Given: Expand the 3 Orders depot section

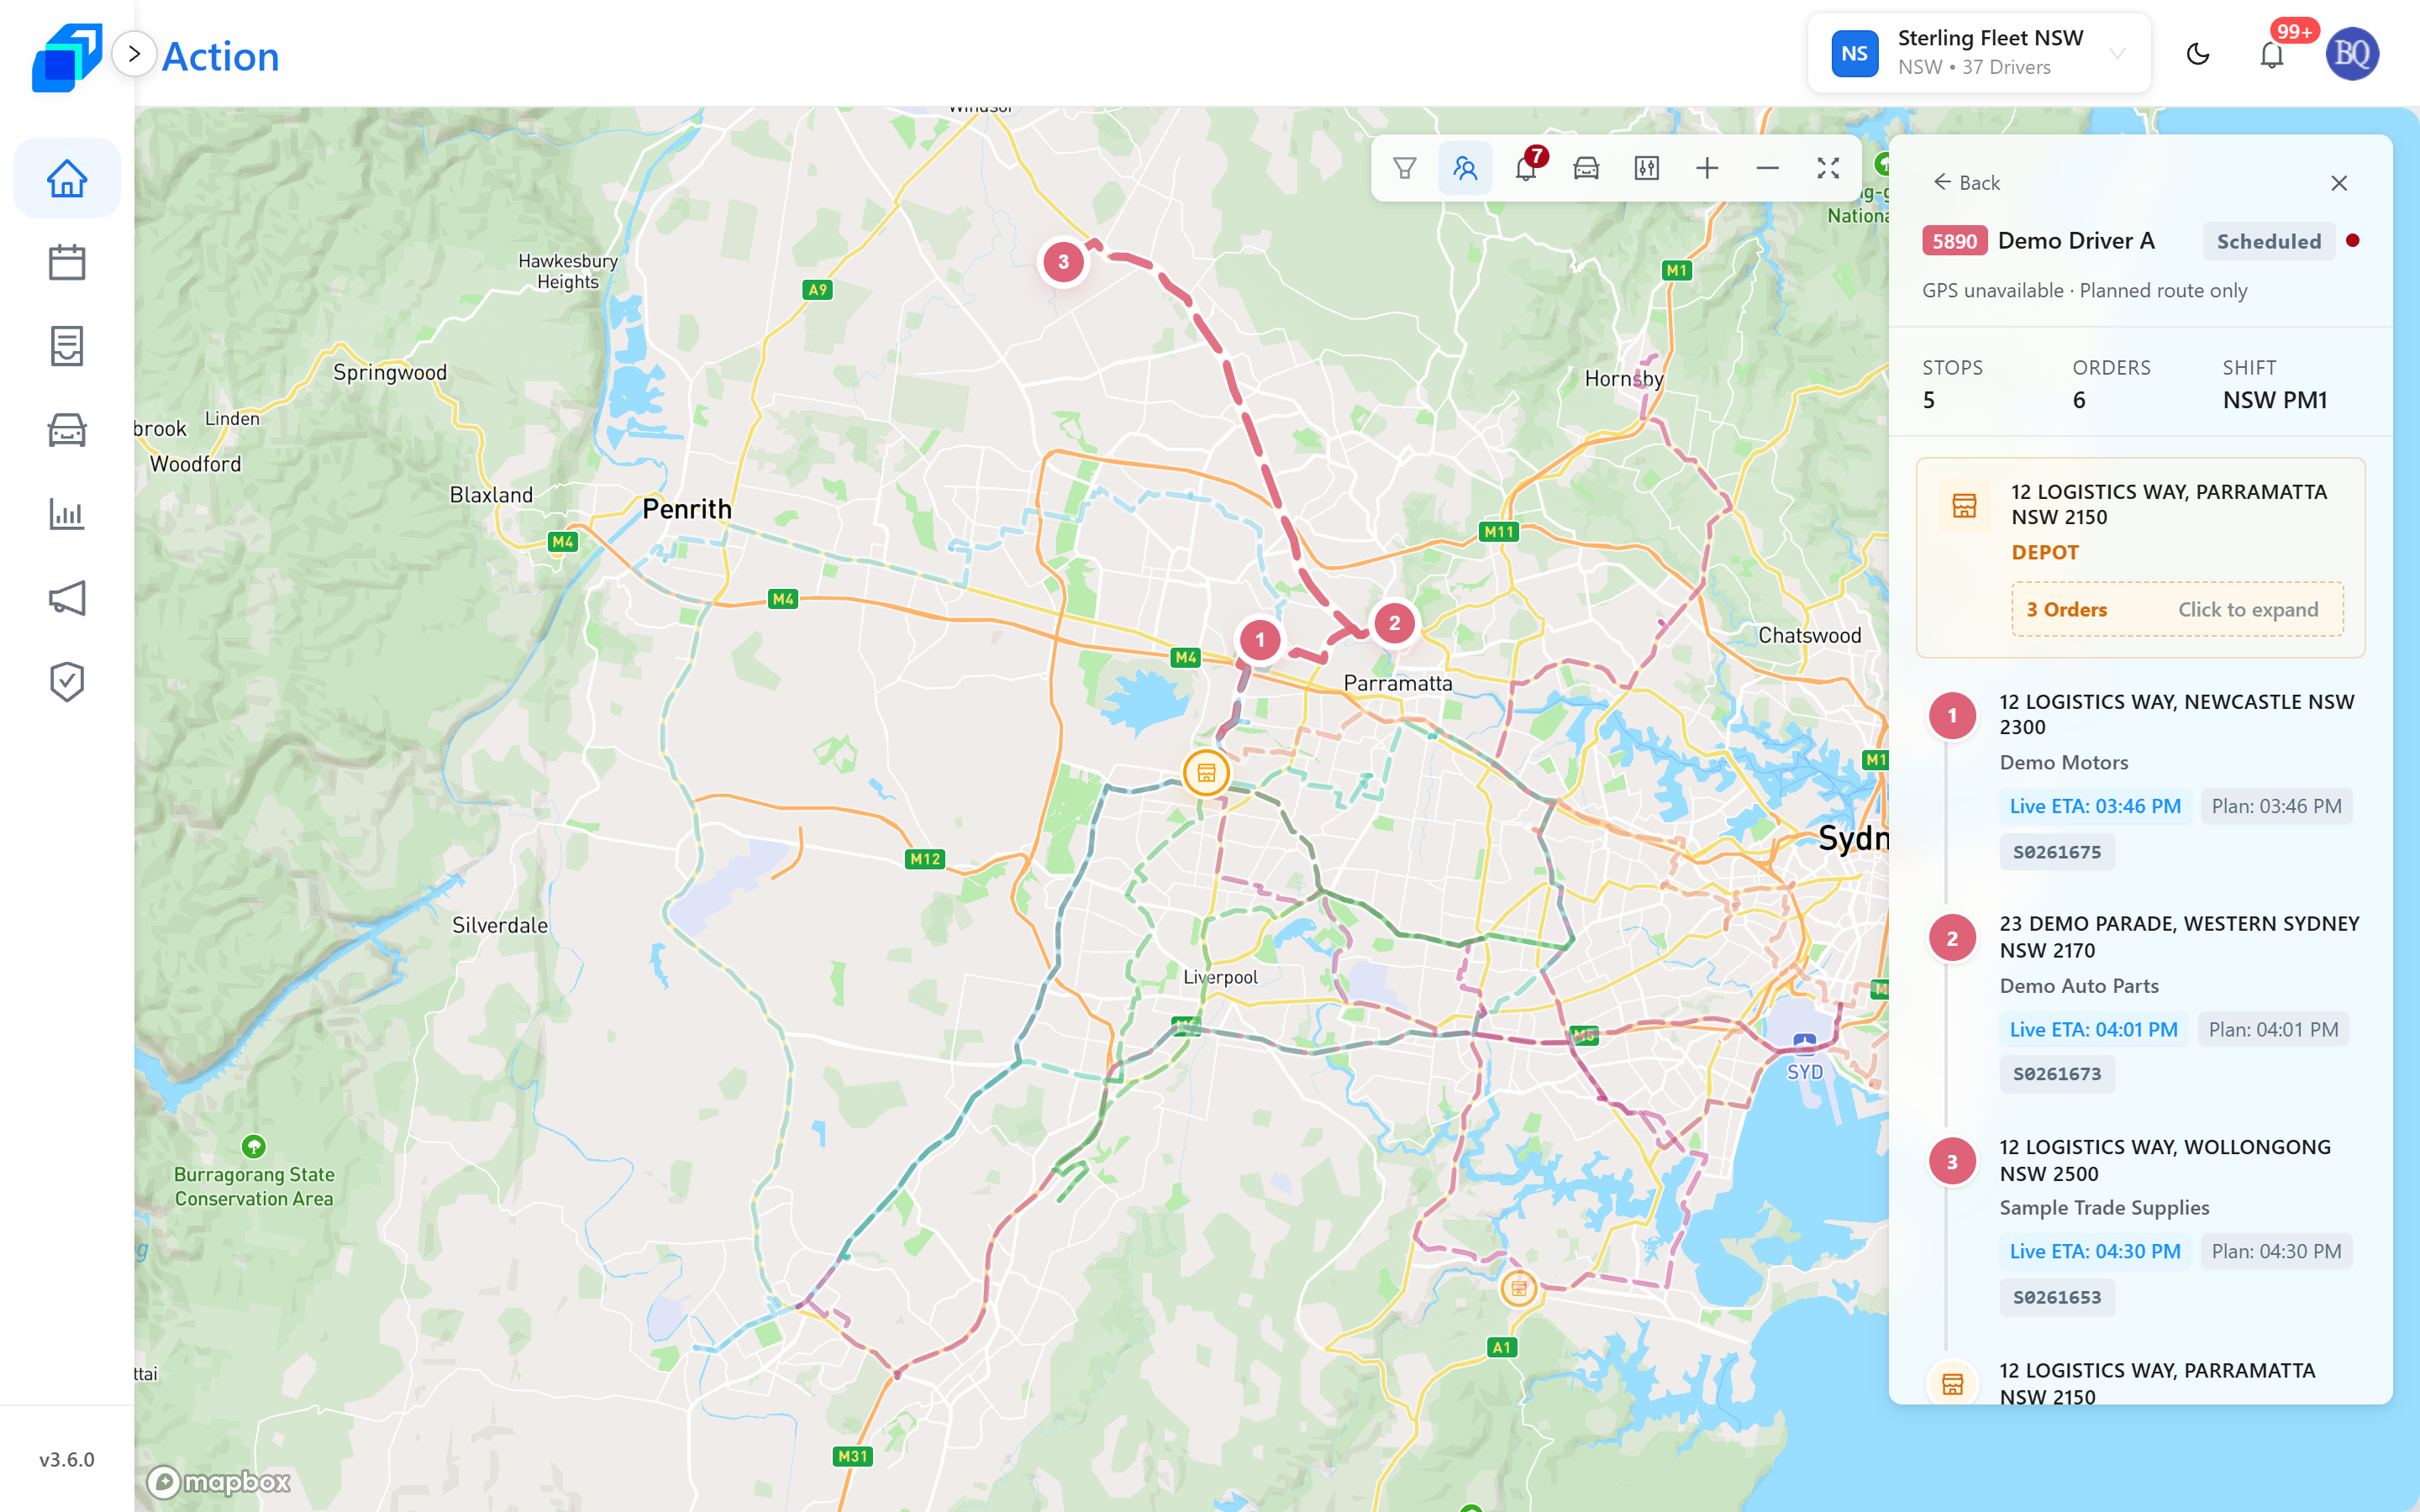Looking at the screenshot, I should point(2177,609).
